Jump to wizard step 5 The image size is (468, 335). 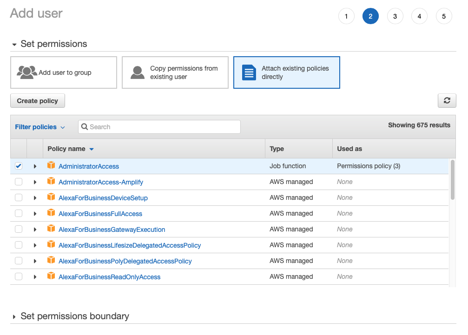click(444, 16)
